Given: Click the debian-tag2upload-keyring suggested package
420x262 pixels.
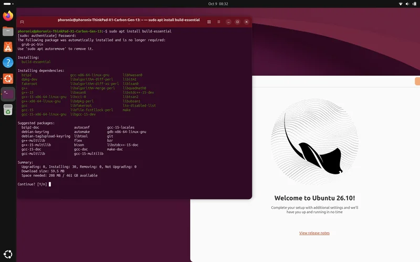Looking at the screenshot, I should click(46, 136).
